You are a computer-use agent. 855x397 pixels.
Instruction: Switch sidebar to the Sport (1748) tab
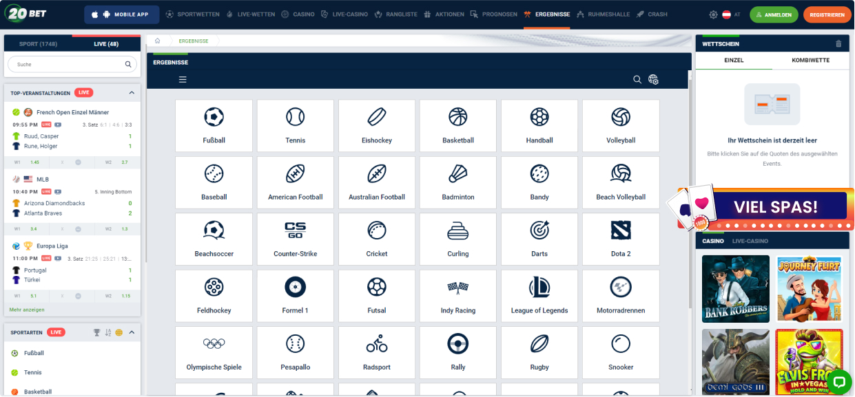coord(38,44)
